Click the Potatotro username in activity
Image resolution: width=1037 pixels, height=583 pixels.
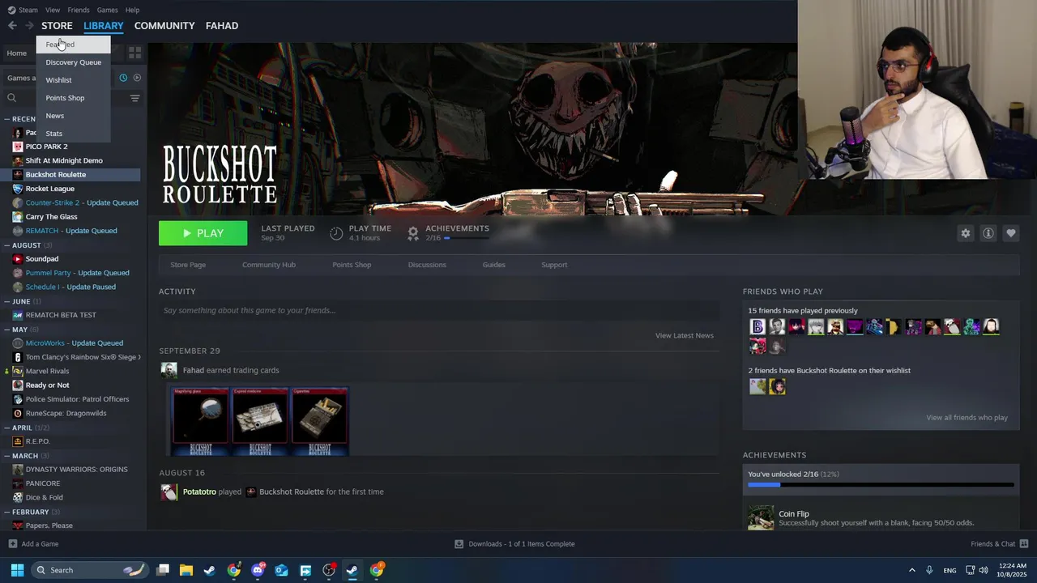tap(199, 492)
